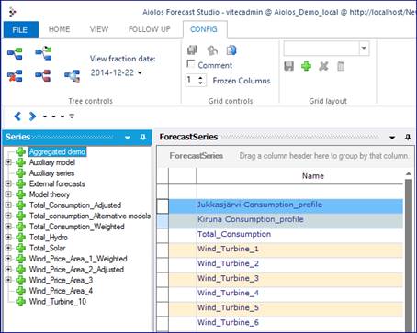This screenshot has height=333, width=417.
Task: Switch to the HOME ribbon tab
Action: [59, 29]
